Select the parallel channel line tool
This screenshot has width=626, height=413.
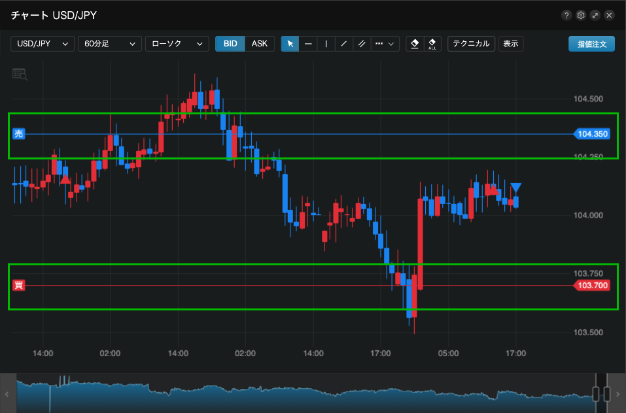pos(361,44)
